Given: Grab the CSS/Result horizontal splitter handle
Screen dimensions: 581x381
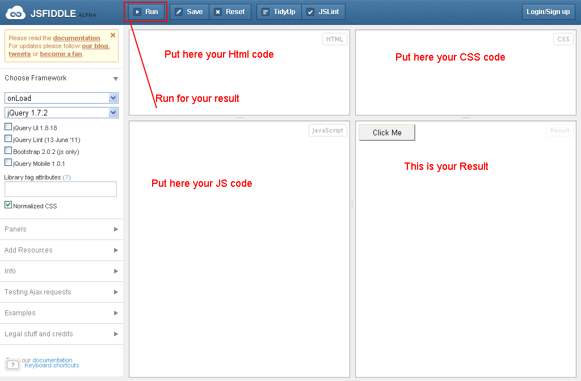Looking at the screenshot, I should pyautogui.click(x=466, y=118).
